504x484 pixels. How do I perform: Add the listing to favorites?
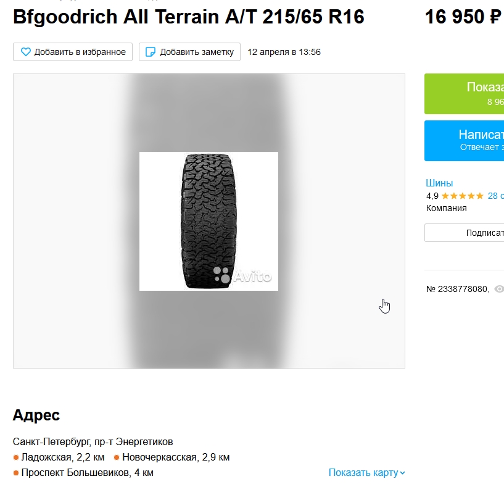(73, 52)
